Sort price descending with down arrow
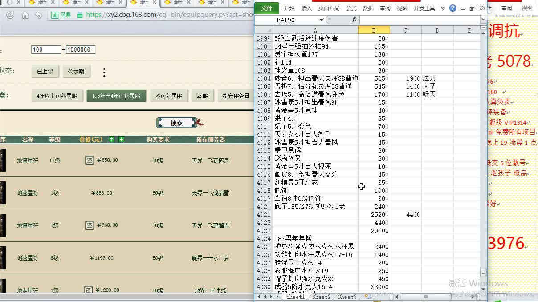This screenshot has width=538, height=302. [121, 139]
